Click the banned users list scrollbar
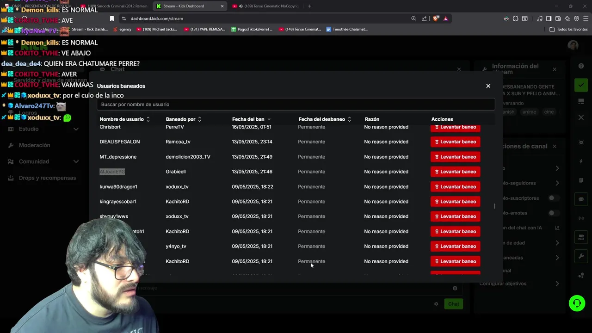 pos(494,206)
